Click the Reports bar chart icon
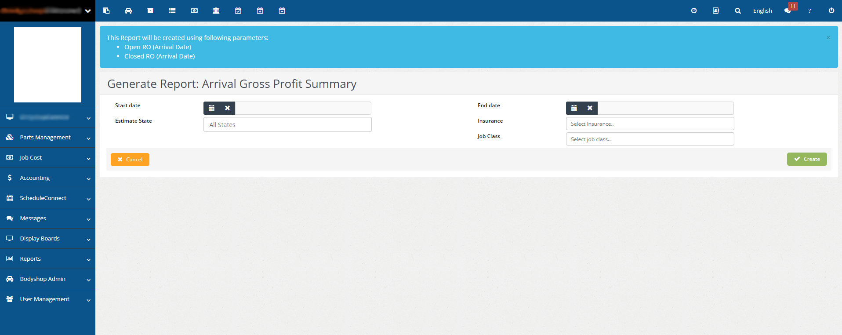 pos(10,259)
